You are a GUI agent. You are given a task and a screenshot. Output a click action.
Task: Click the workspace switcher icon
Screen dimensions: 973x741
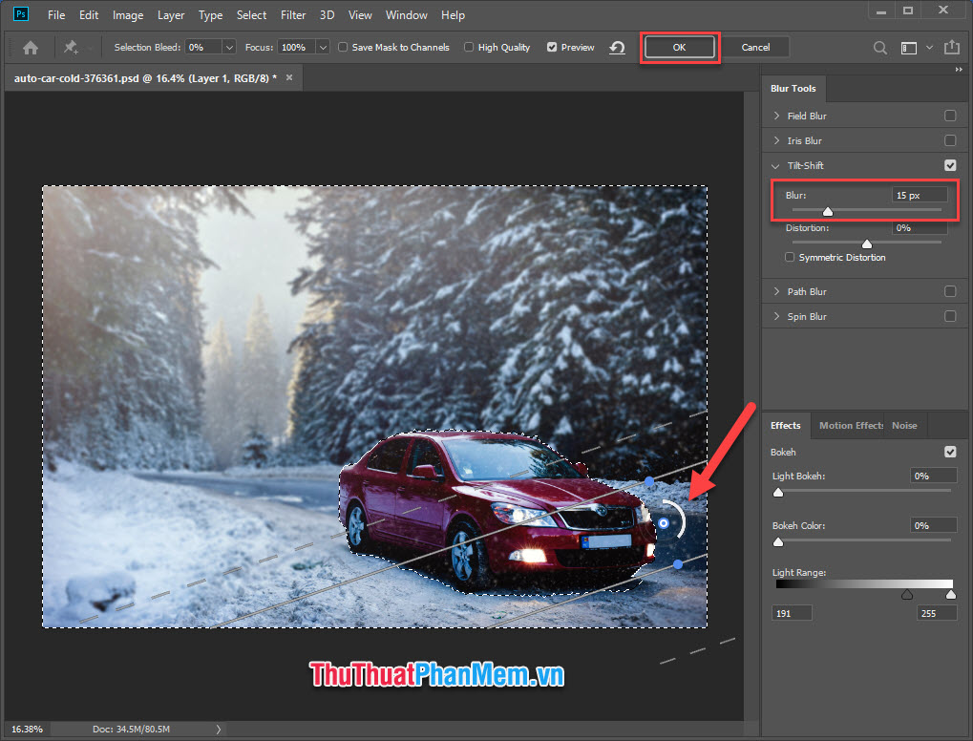908,47
